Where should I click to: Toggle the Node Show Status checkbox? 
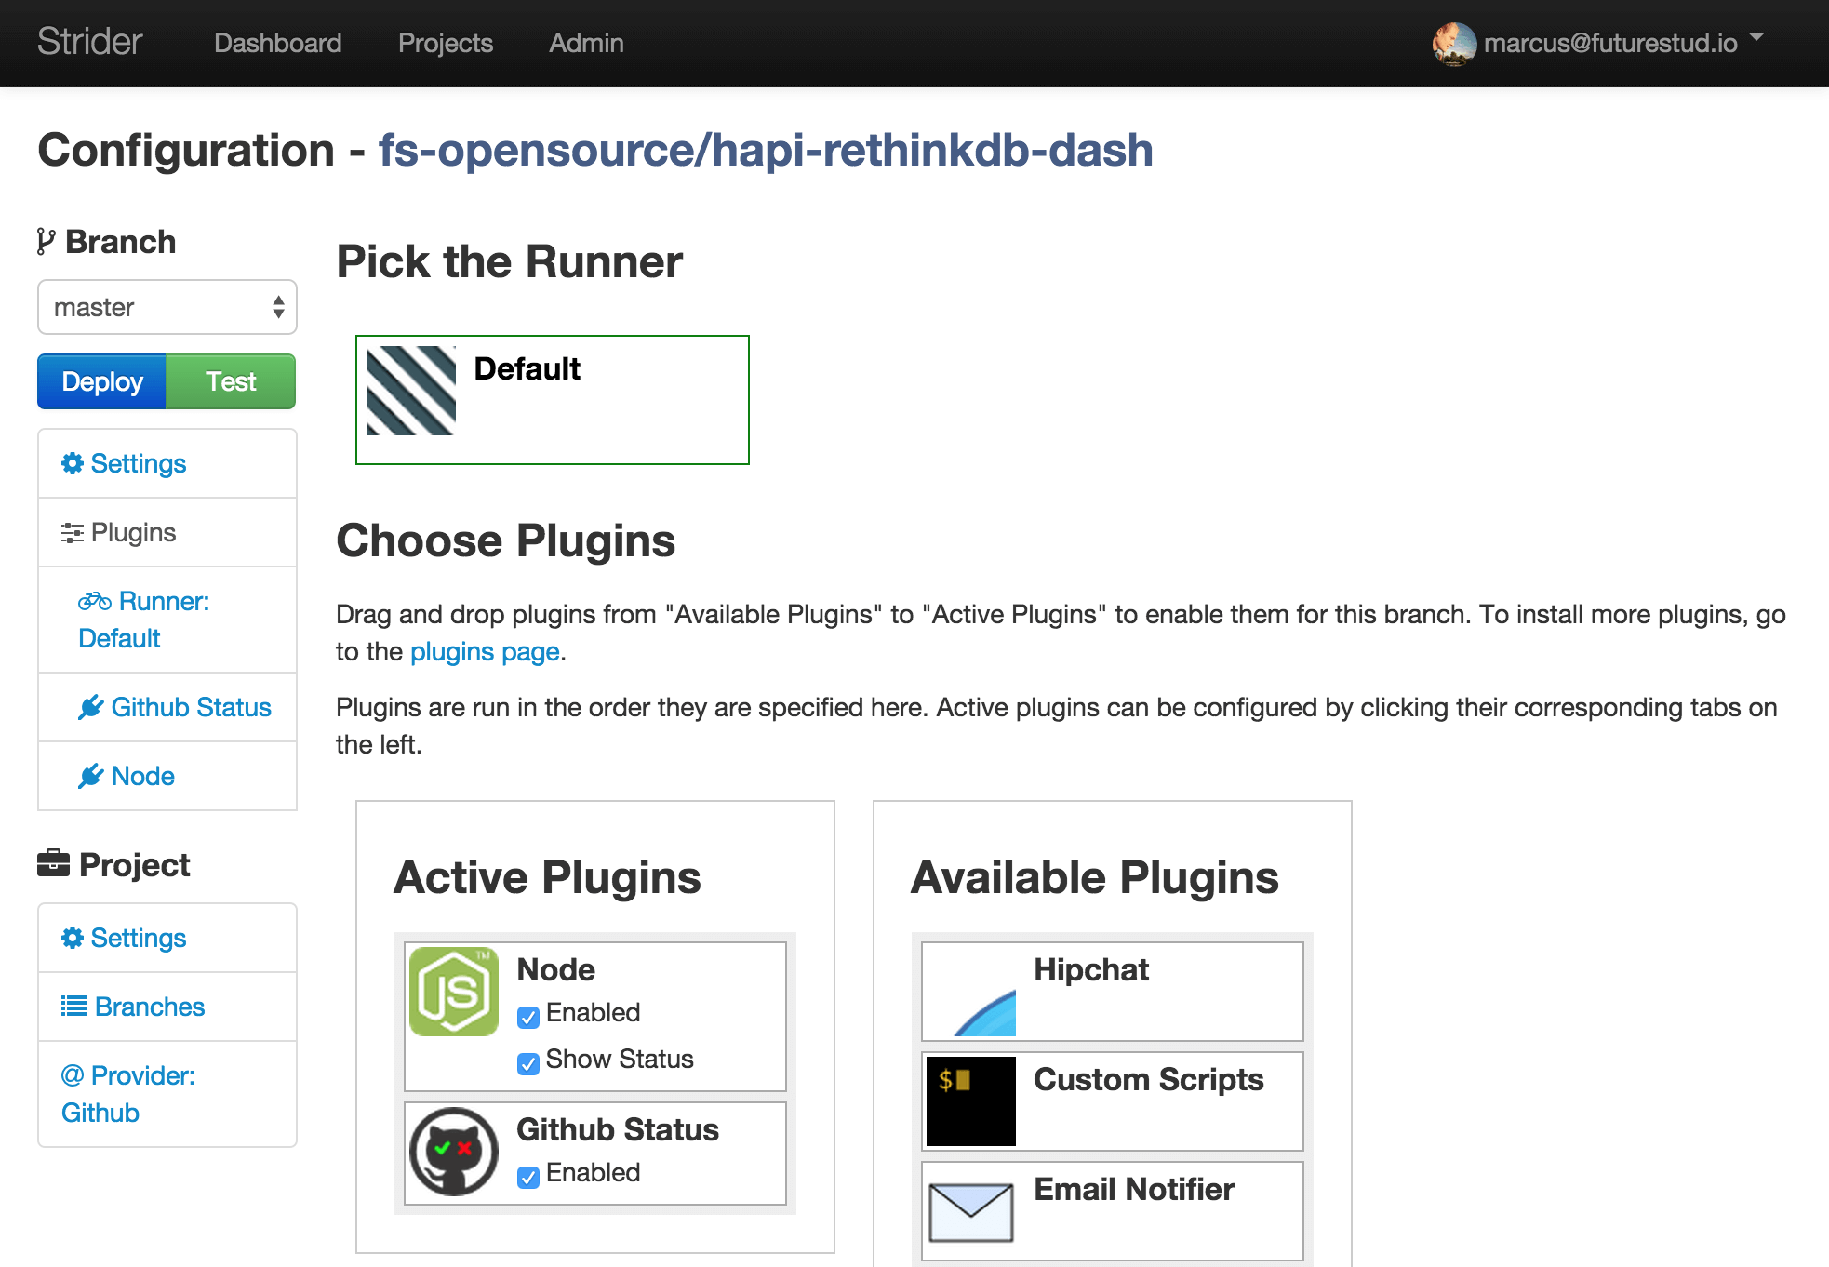point(528,1063)
